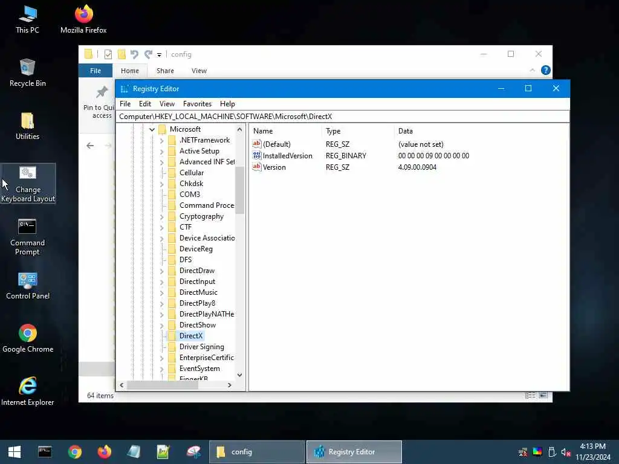Open the blue notebook taskbar app
619x464 pixels.
coord(134,452)
